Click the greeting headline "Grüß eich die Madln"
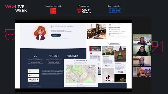168x94 pixels. pyautogui.click(x=62, y=26)
